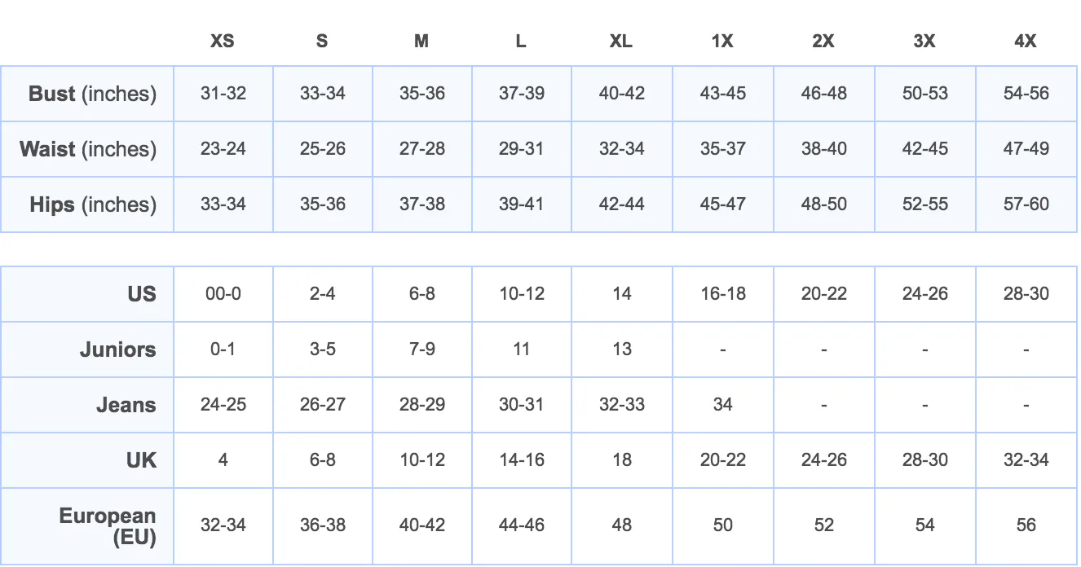
Task: Click Juniors size 13 cell
Action: (622, 349)
